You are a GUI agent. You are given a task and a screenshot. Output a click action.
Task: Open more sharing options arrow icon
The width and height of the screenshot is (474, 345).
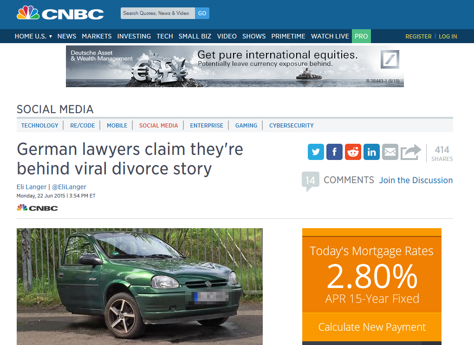coord(410,152)
